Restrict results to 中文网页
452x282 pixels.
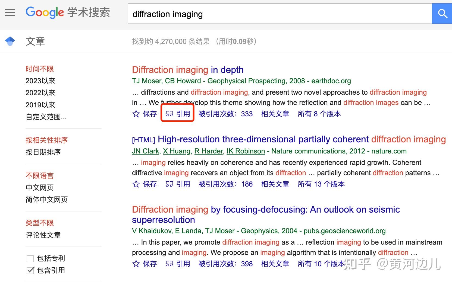coord(40,188)
